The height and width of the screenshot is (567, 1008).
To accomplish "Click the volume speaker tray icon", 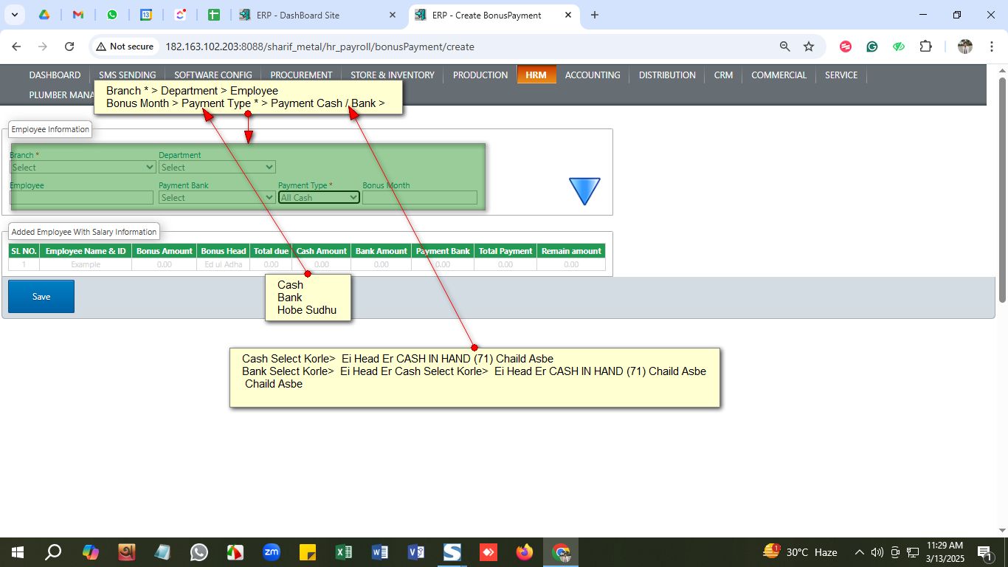I will coord(877,552).
